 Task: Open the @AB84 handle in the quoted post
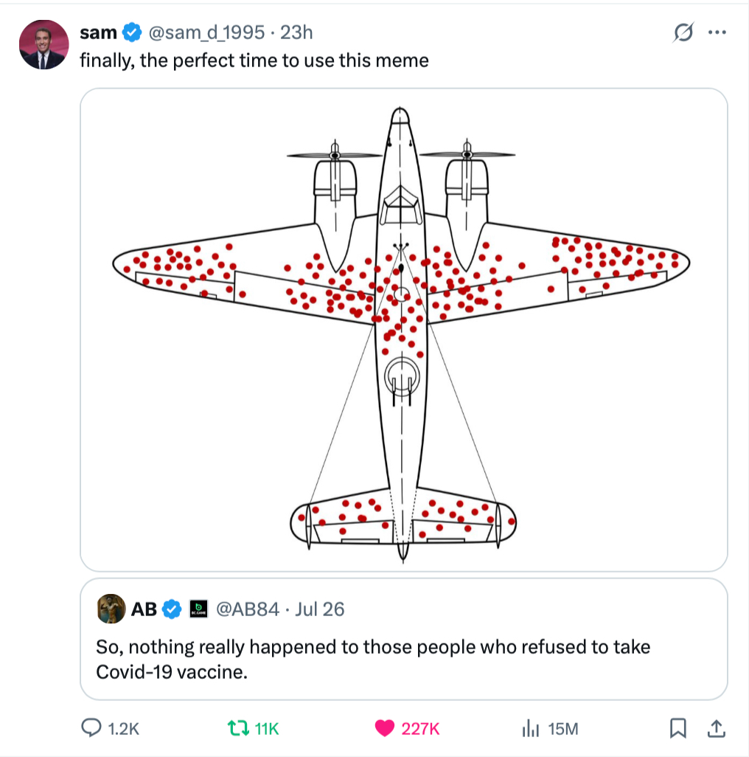click(x=247, y=609)
